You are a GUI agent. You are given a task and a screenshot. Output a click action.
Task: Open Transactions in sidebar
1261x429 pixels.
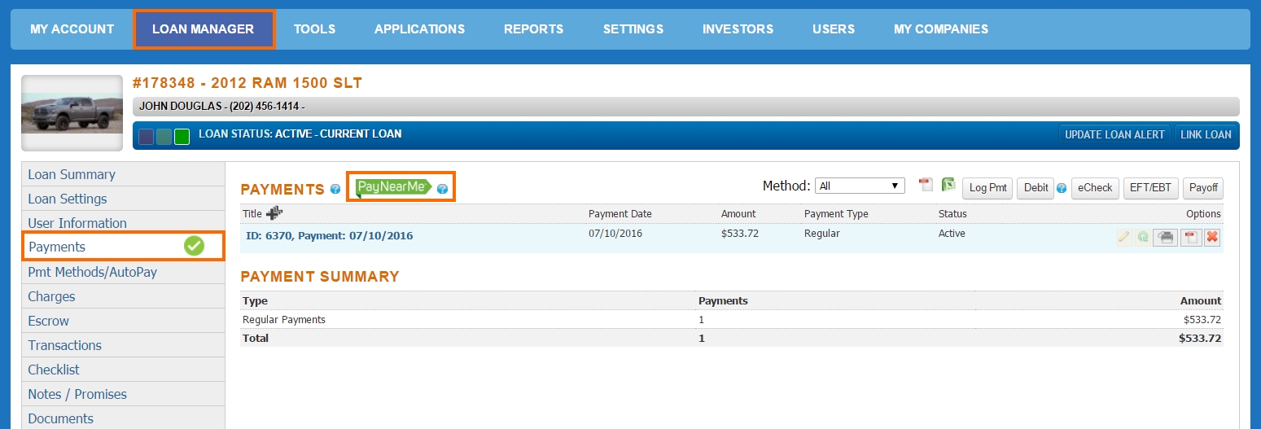[123, 345]
